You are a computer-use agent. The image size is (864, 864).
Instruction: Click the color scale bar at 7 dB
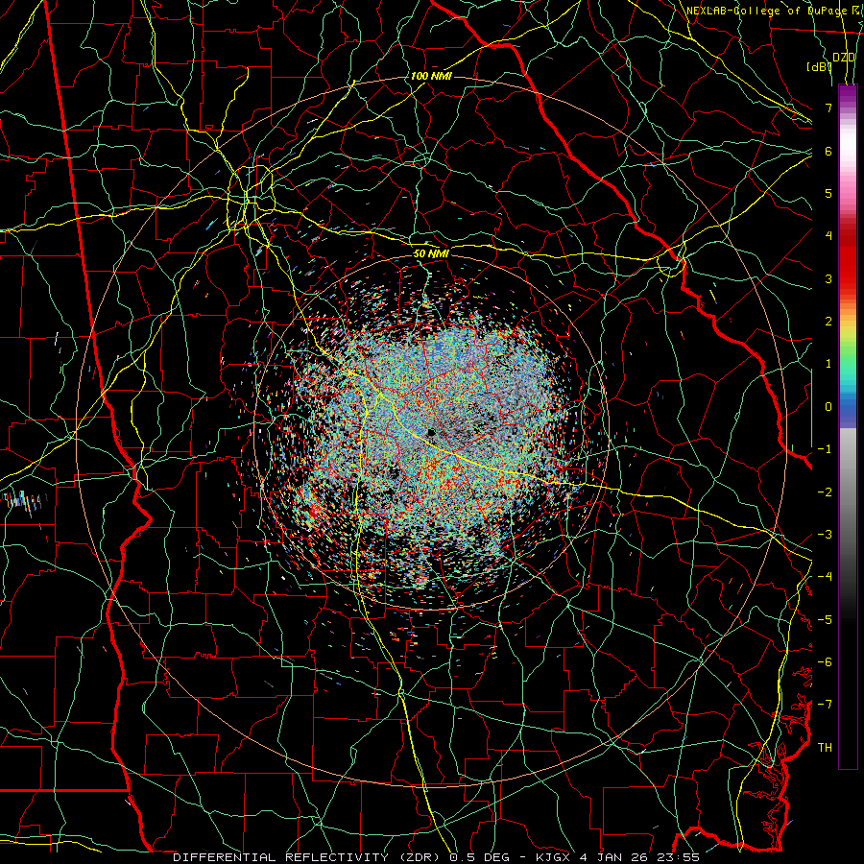click(x=848, y=108)
